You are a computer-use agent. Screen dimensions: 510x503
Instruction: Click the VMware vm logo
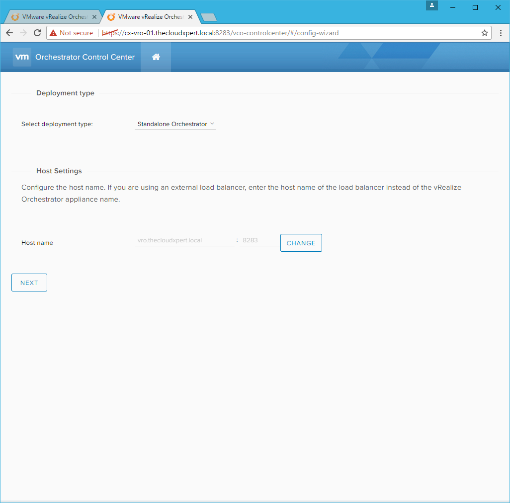pyautogui.click(x=22, y=57)
